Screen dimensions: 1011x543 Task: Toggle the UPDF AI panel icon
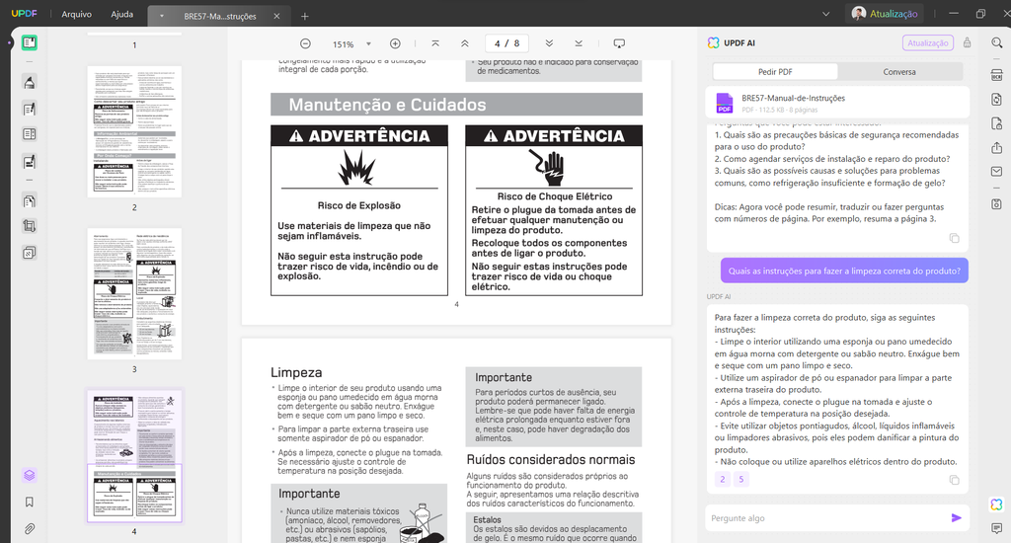click(x=997, y=504)
